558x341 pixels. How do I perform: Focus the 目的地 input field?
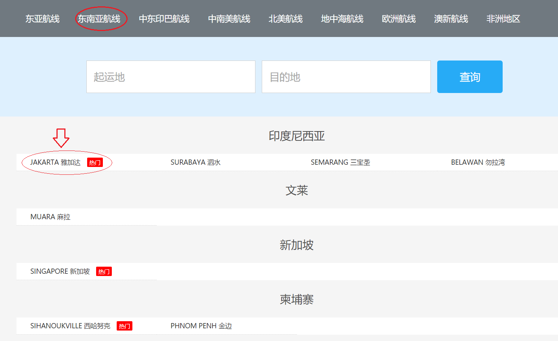point(346,77)
